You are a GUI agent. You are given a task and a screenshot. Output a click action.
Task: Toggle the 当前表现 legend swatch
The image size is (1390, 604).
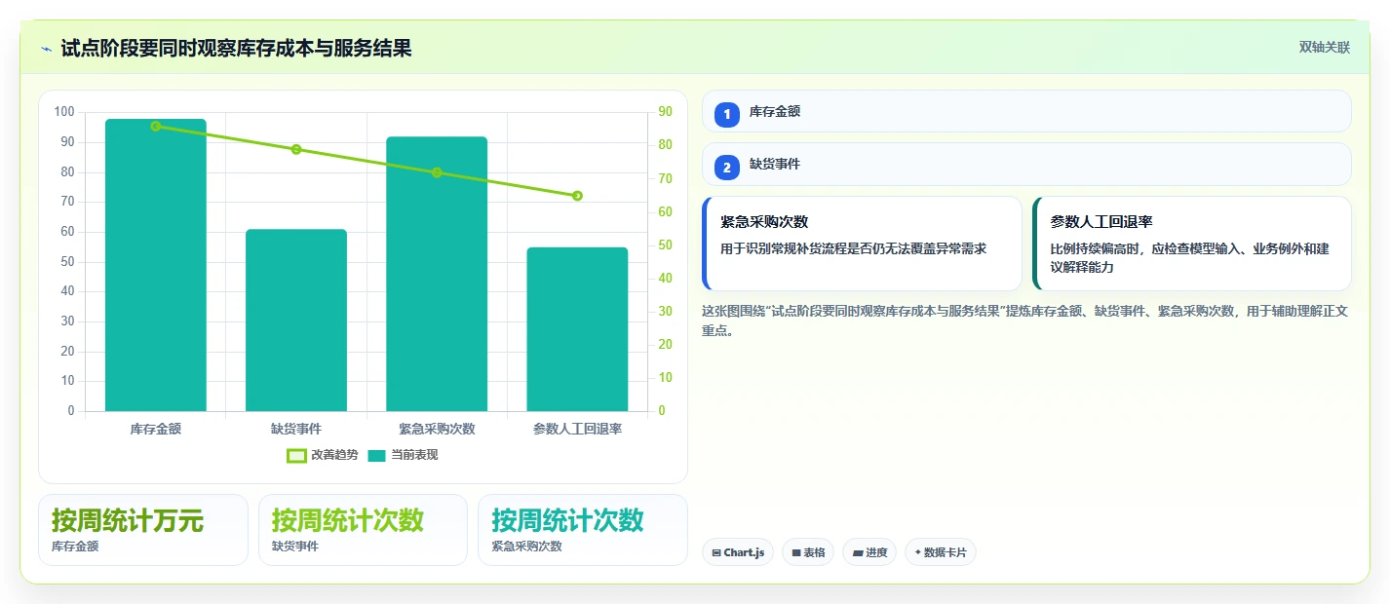point(377,455)
